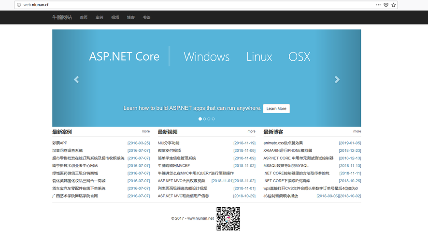Click the © 2017 - www.niunan.net footer text
The image size is (428, 241).
coord(192,218)
